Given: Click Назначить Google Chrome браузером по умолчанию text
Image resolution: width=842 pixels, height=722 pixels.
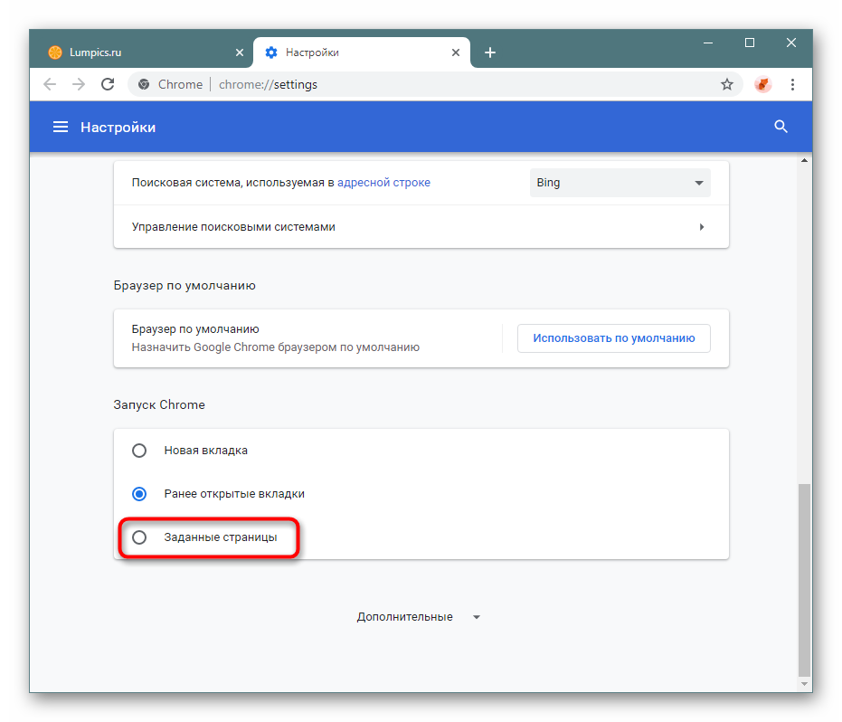Looking at the screenshot, I should (276, 347).
